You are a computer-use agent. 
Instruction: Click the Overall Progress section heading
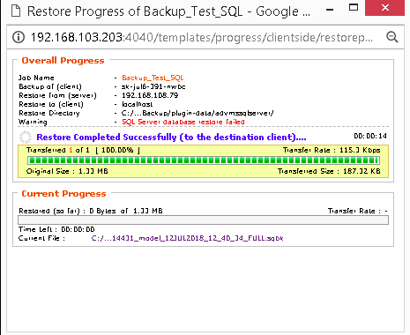click(63, 60)
